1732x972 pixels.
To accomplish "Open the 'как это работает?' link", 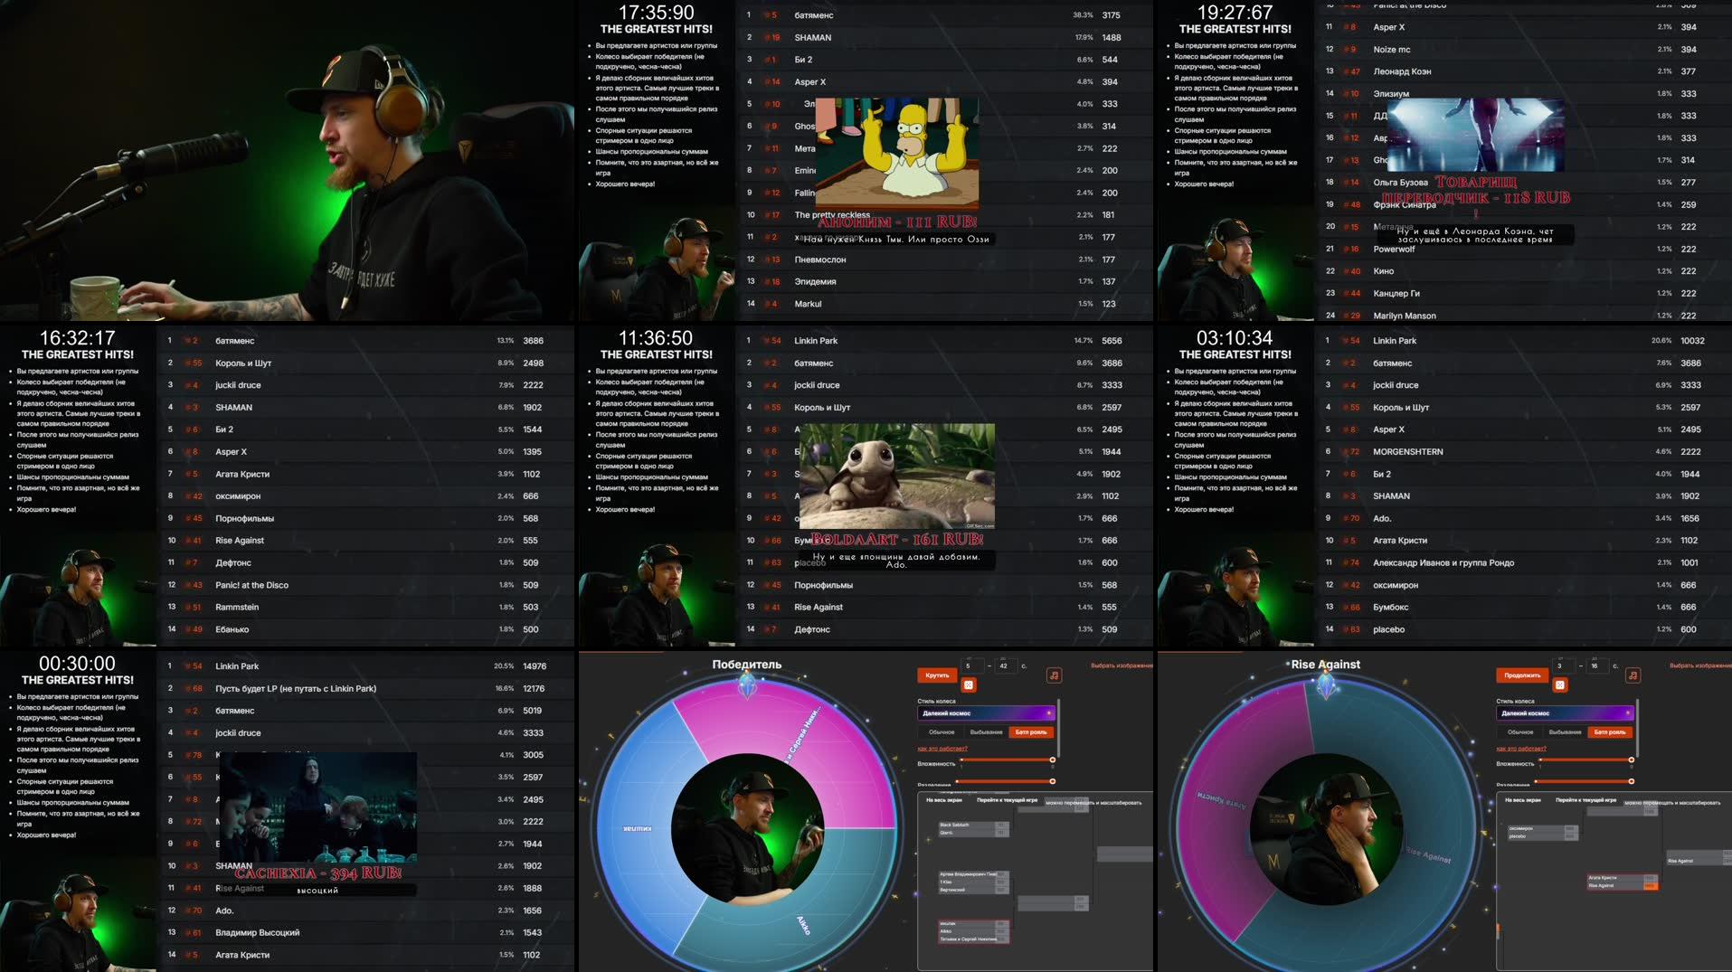I will pos(942,749).
